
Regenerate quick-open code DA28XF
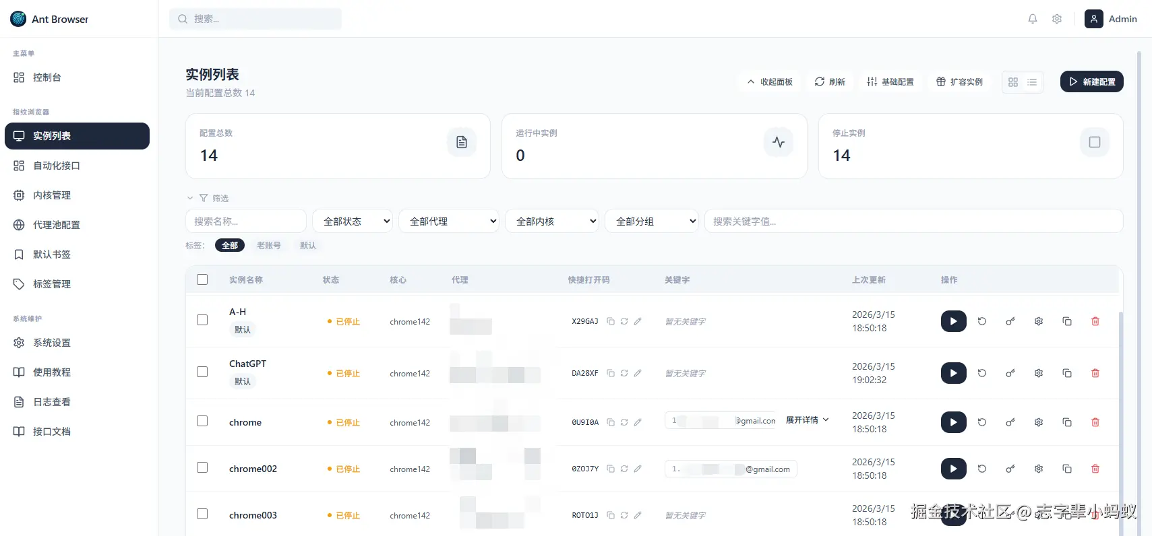tap(624, 373)
